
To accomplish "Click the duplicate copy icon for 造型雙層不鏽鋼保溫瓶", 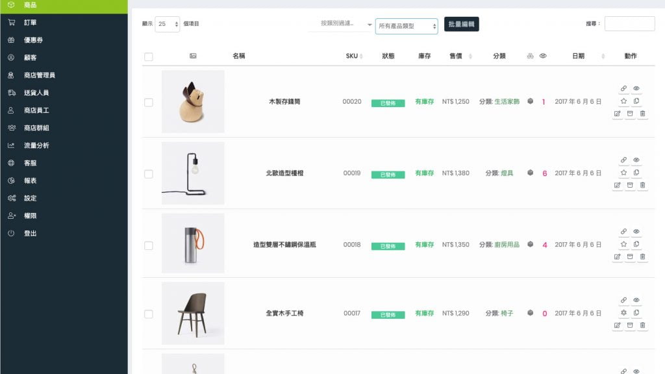I will (x=636, y=244).
